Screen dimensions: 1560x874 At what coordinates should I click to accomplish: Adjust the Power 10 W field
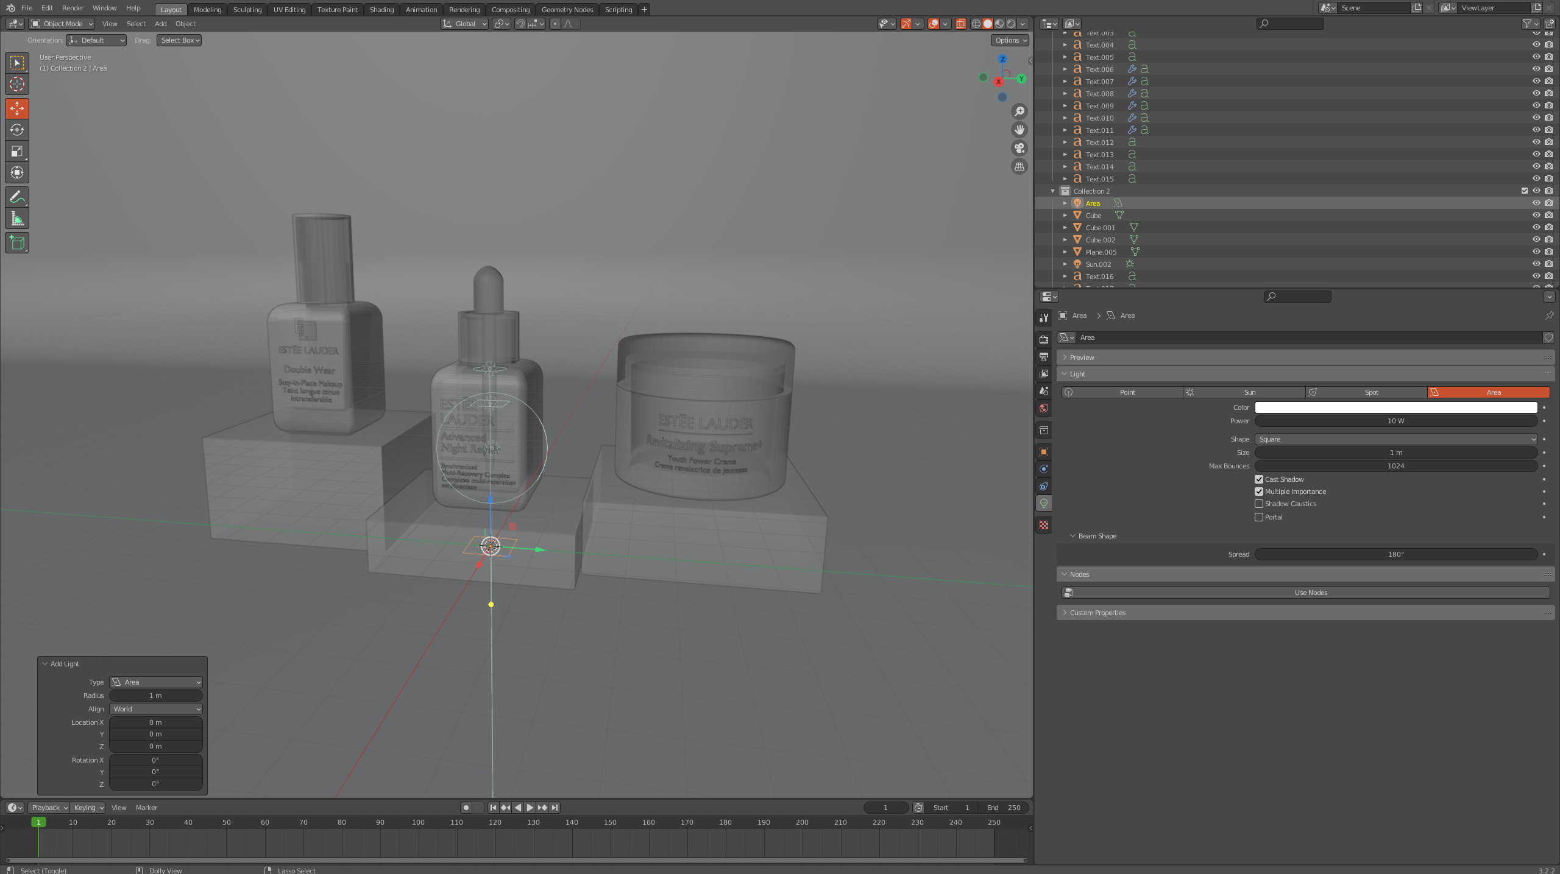[x=1395, y=421]
